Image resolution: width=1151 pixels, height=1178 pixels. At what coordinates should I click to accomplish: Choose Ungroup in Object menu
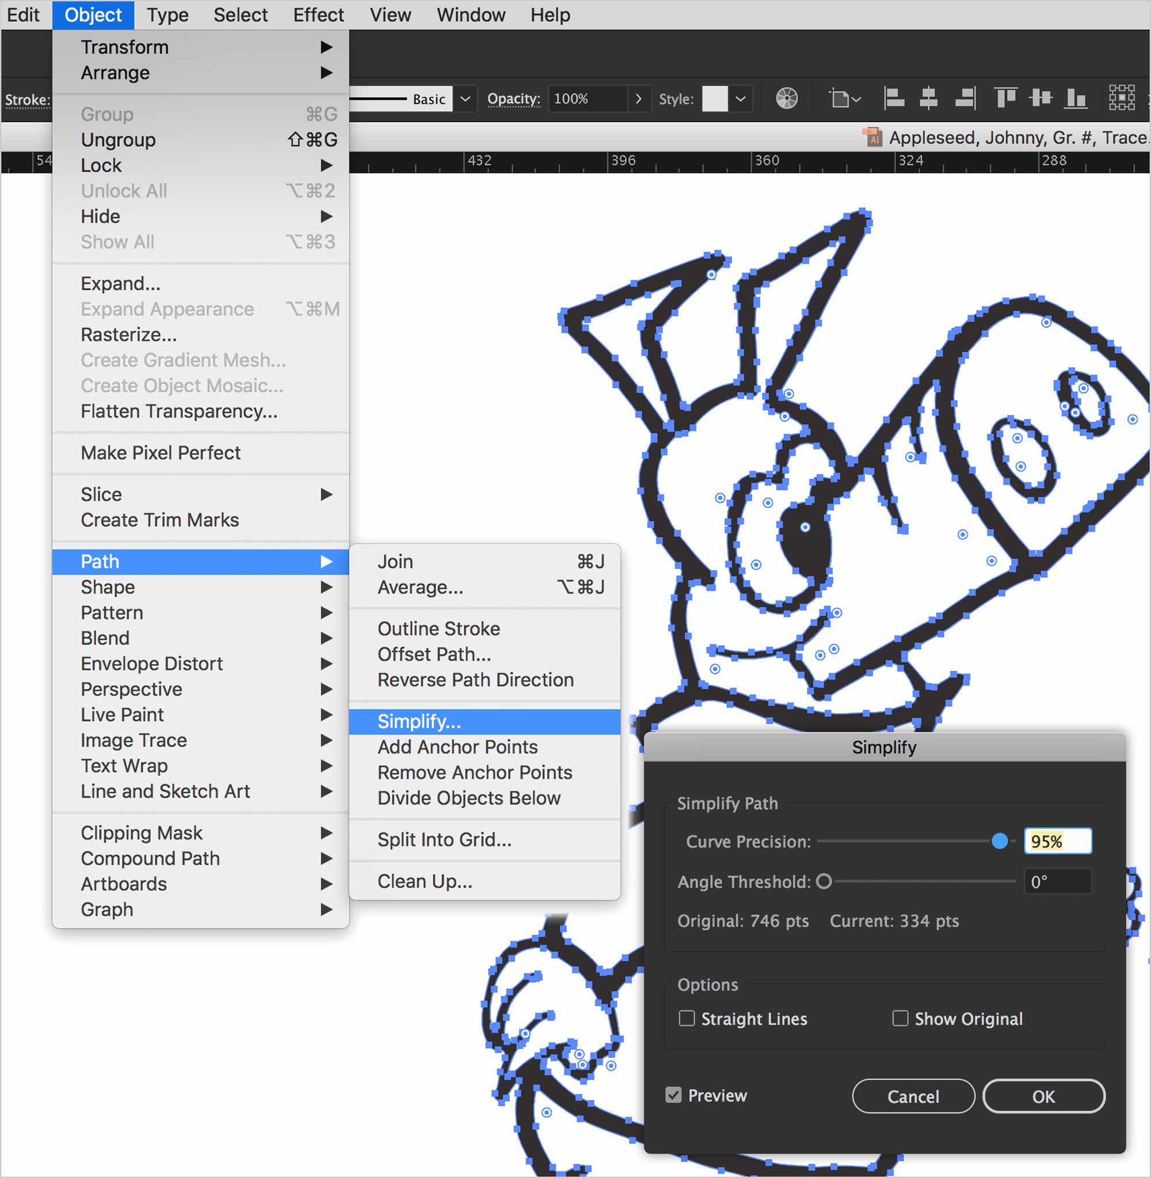click(x=200, y=140)
